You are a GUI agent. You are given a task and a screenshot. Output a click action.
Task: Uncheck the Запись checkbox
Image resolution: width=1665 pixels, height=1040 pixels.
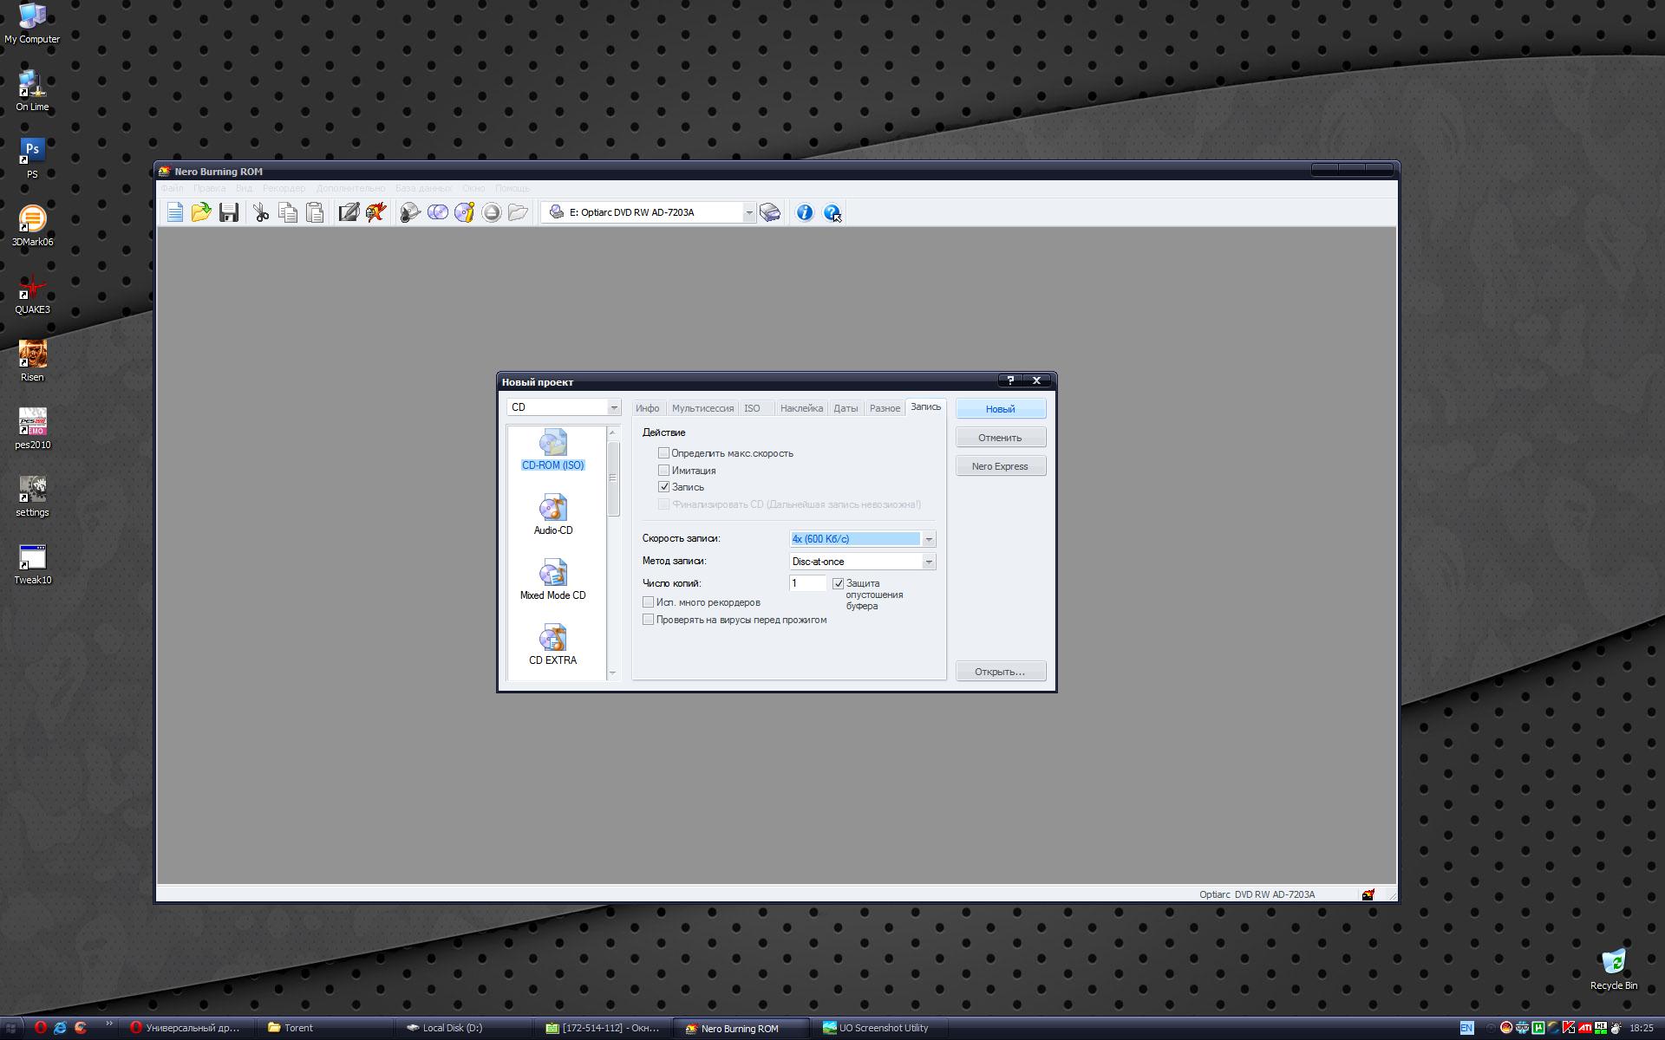(664, 487)
